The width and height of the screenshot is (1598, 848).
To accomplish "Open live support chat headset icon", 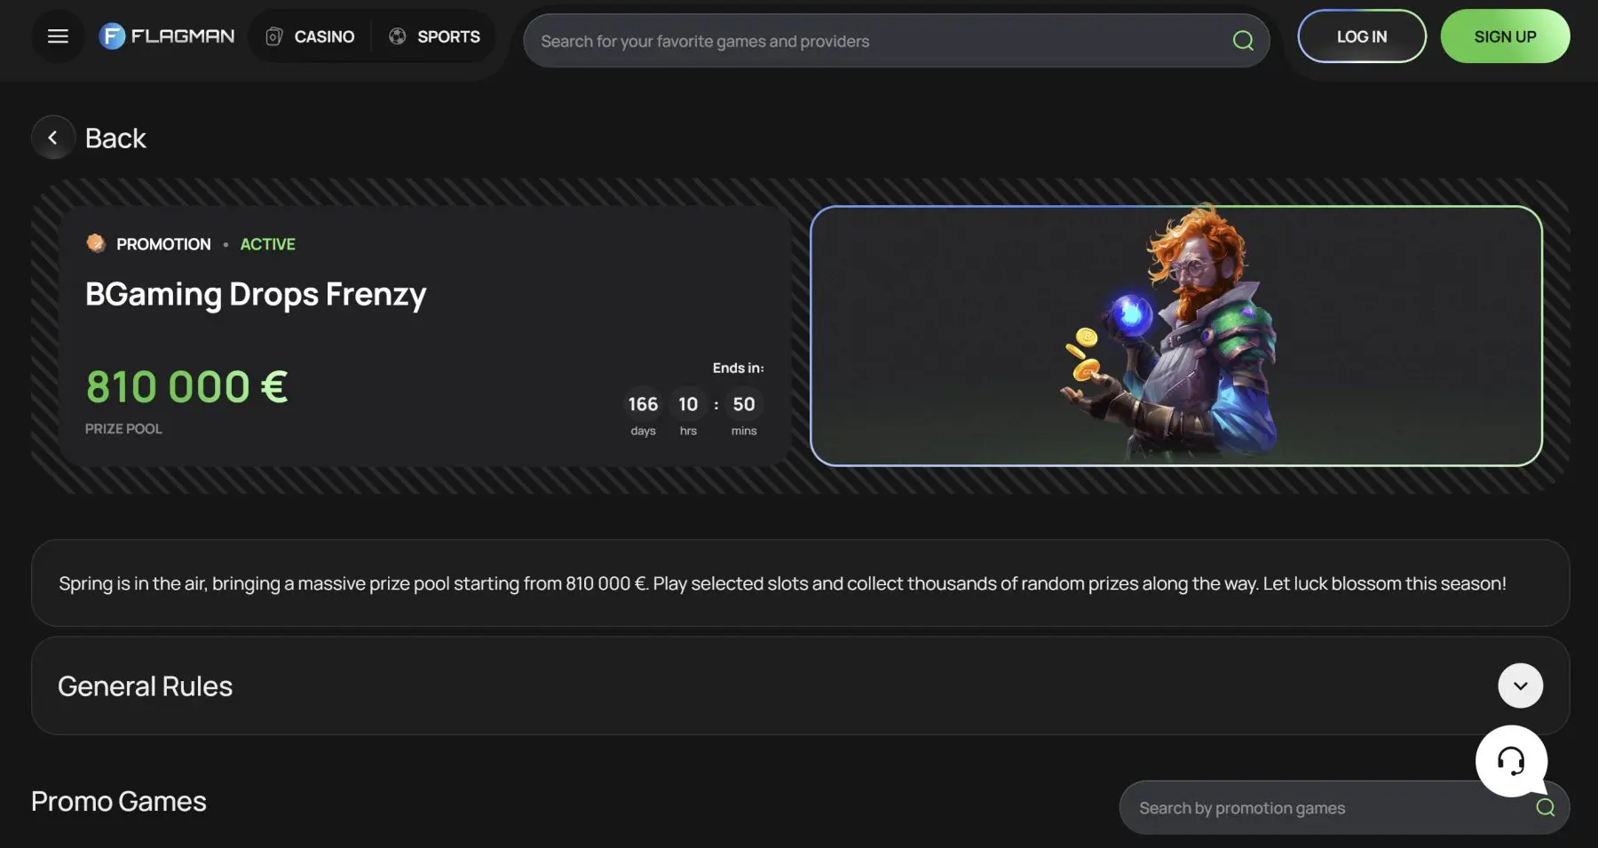I will [1511, 761].
